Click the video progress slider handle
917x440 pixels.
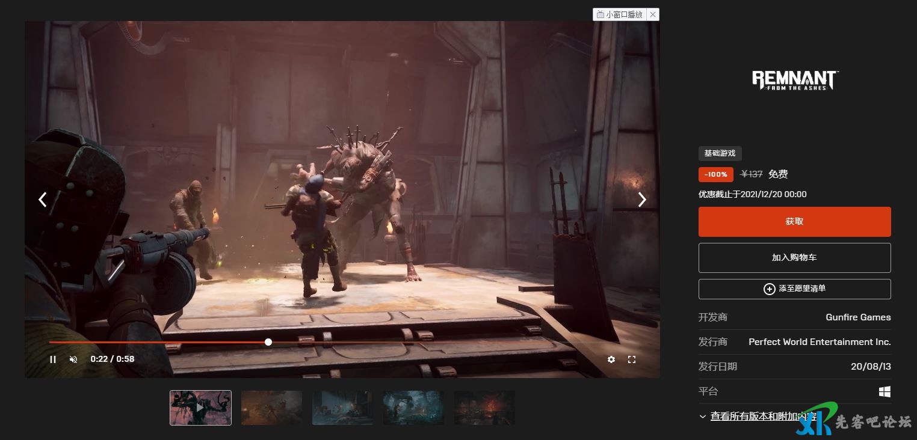pos(268,342)
